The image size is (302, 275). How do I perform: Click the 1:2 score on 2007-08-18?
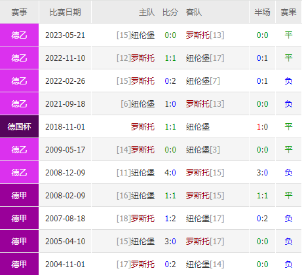pos(170,219)
